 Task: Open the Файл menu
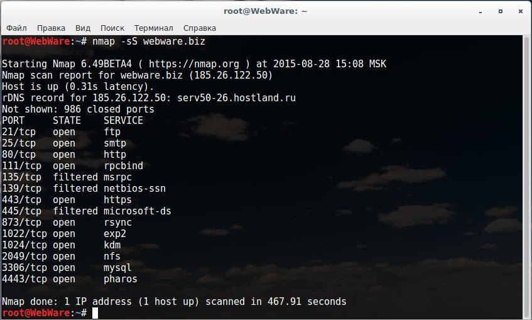(x=17, y=28)
